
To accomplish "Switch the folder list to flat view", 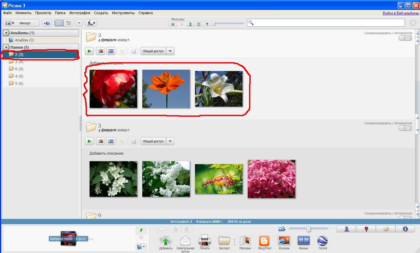I will (x=59, y=23).
